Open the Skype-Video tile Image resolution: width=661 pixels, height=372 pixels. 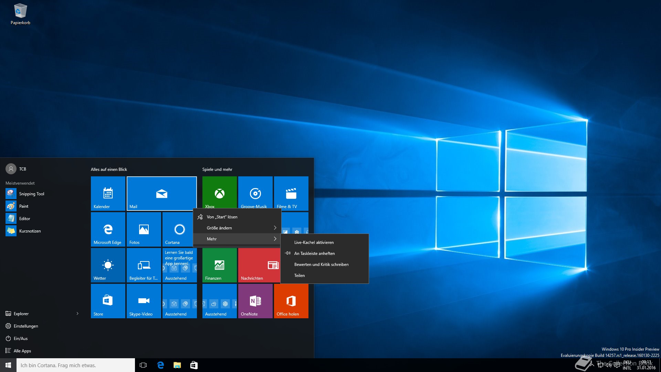(144, 301)
